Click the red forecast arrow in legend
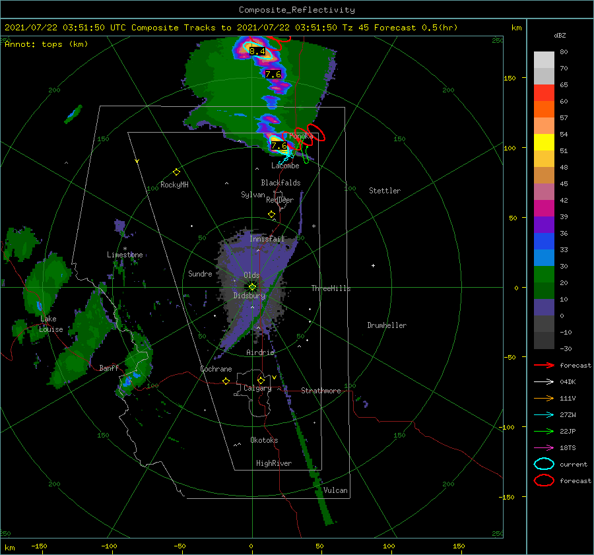Viewport: 594px width, 555px height. (544, 365)
